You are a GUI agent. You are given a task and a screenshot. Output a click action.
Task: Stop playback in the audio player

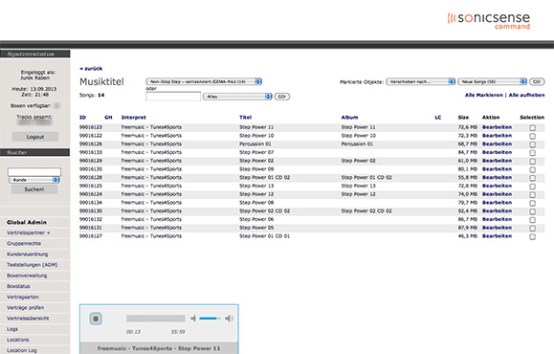96,319
